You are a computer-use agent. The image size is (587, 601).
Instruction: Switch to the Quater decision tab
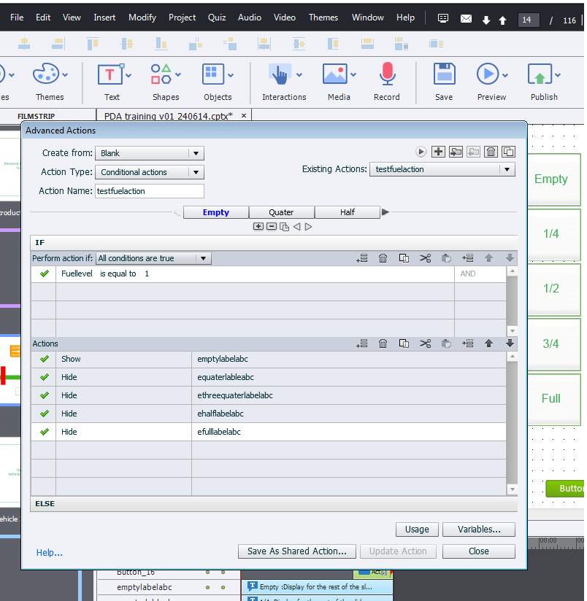pos(282,212)
